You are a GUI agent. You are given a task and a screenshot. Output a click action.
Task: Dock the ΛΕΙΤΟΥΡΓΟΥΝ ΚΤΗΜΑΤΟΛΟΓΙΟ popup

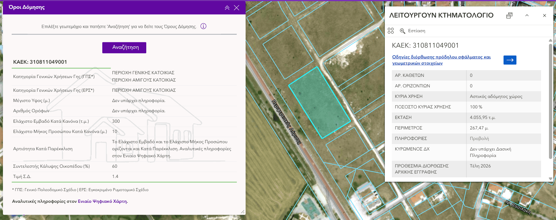[x=509, y=15]
